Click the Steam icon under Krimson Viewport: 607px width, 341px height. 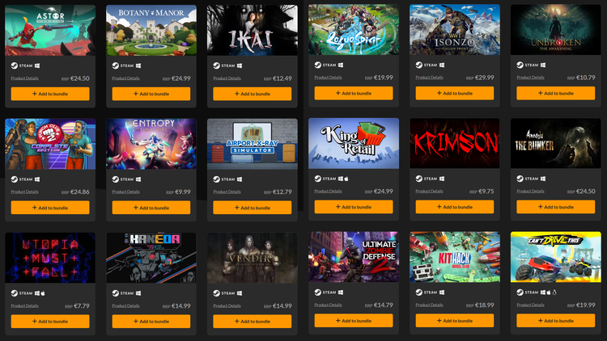click(419, 179)
